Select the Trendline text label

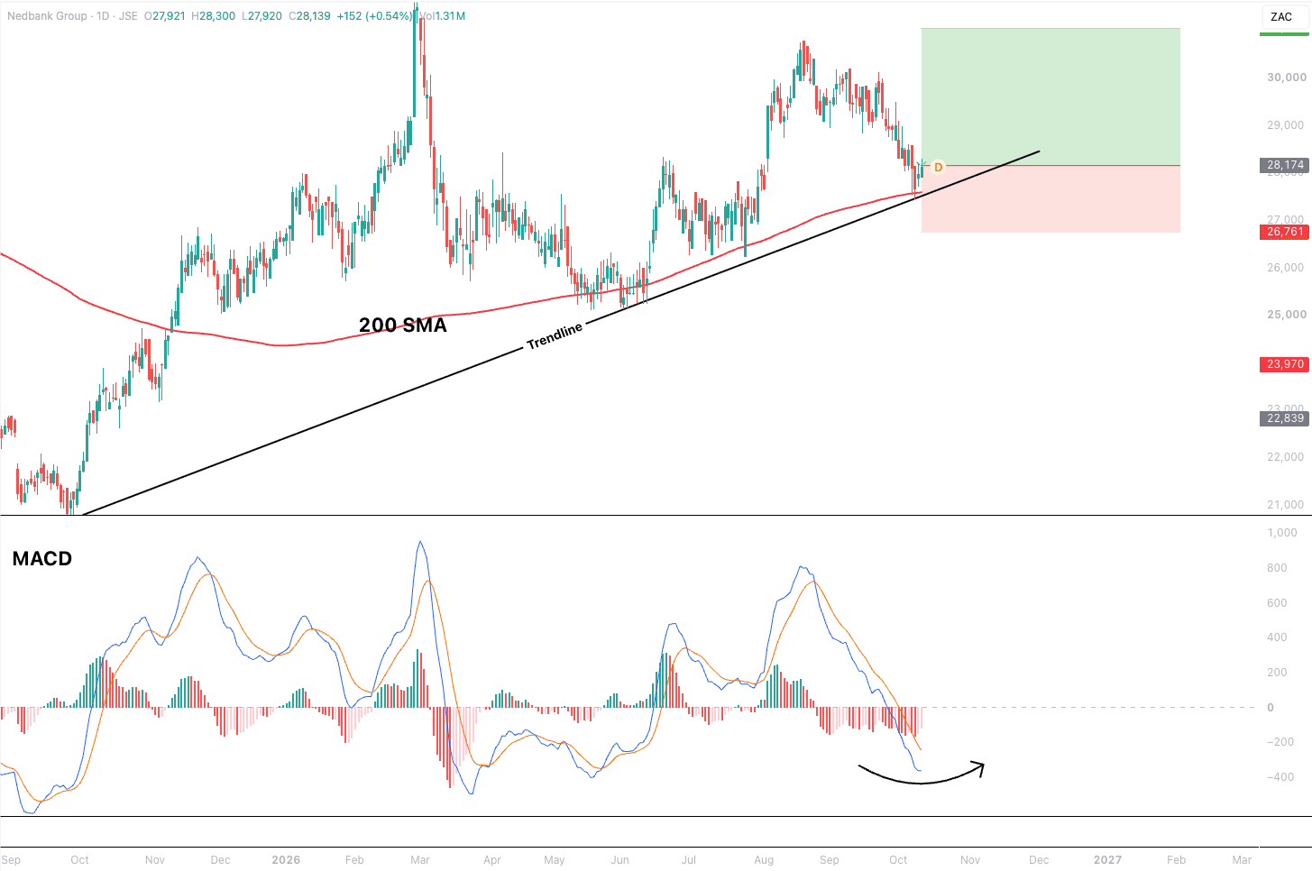555,336
